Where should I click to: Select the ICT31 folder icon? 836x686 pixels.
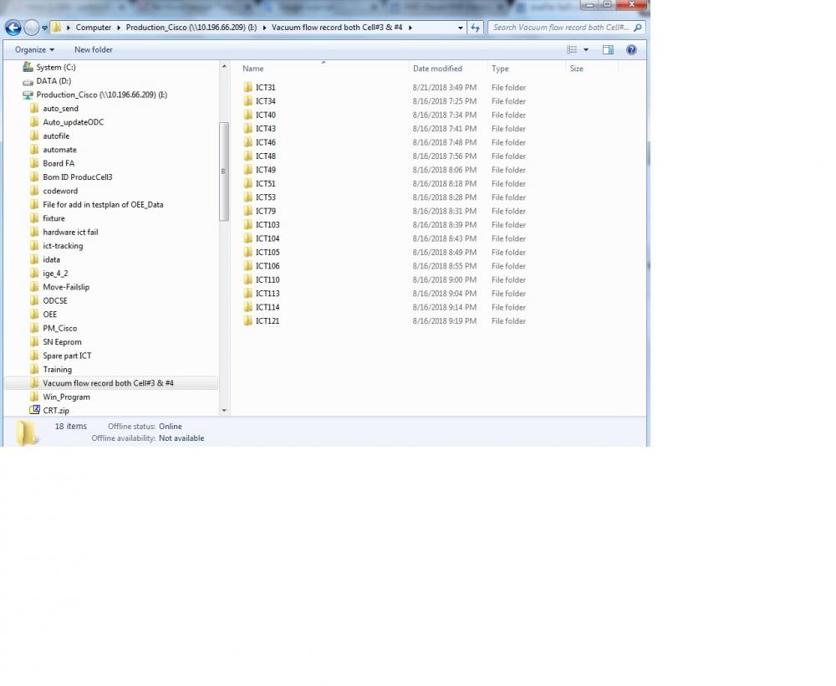[248, 87]
